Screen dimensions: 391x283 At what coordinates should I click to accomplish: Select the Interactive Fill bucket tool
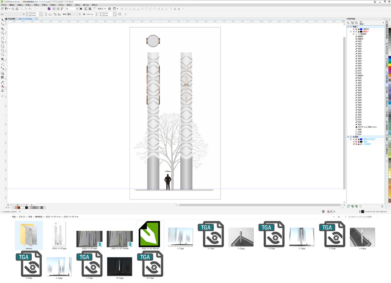point(2,87)
